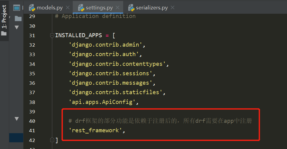The height and width of the screenshot is (149, 287).
Task: Click the 'api.apps.ApiConfig' string
Action: tap(102, 102)
